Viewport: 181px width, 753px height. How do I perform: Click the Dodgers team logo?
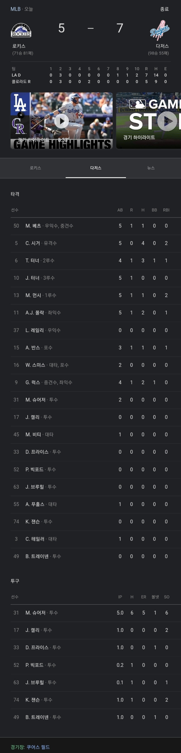[x=160, y=30]
